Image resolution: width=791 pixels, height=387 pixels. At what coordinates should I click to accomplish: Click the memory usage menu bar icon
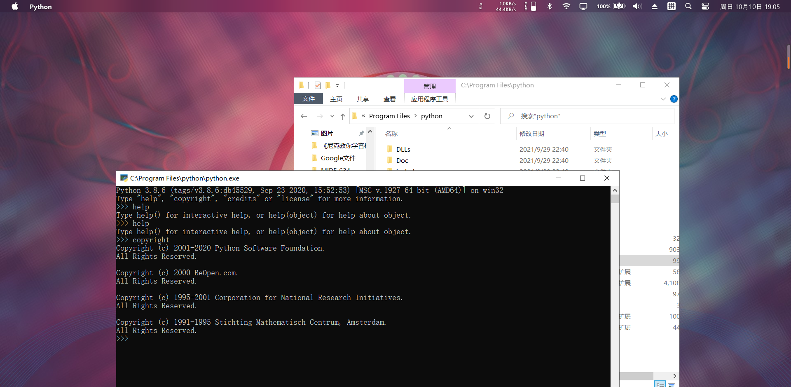coord(531,6)
